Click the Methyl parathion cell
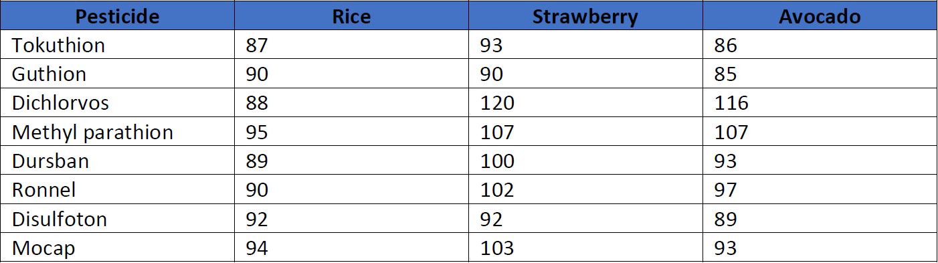Screen dimensions: 938x263 (x=117, y=132)
